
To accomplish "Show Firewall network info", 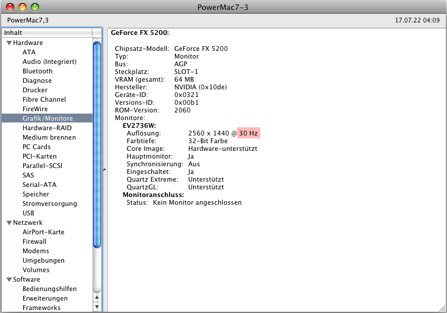I will (34, 241).
